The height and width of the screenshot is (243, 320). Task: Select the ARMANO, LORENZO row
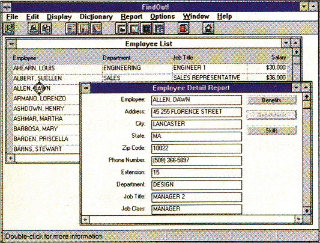46,99
